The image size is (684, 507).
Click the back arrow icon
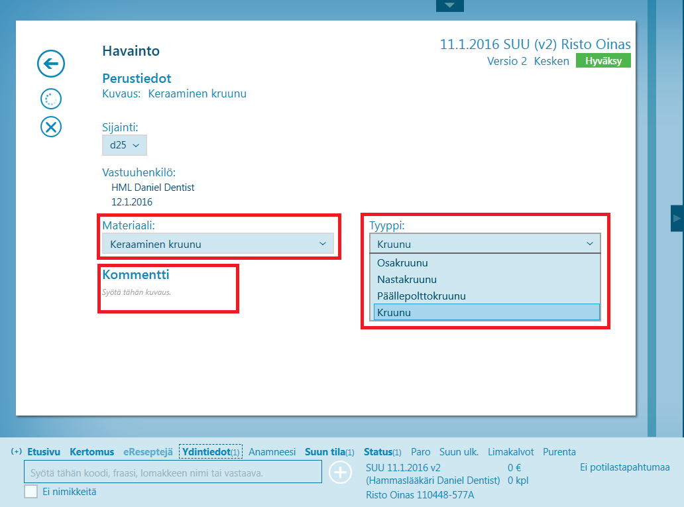point(51,64)
